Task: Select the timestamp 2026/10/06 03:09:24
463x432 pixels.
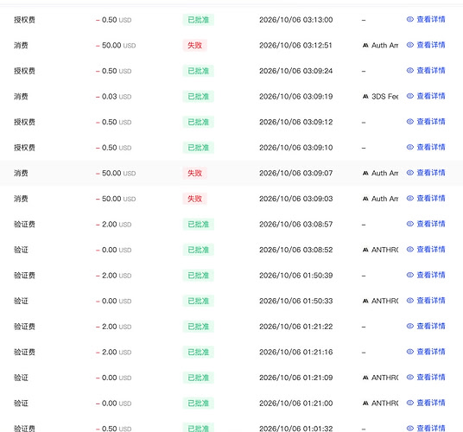Action: (296, 71)
